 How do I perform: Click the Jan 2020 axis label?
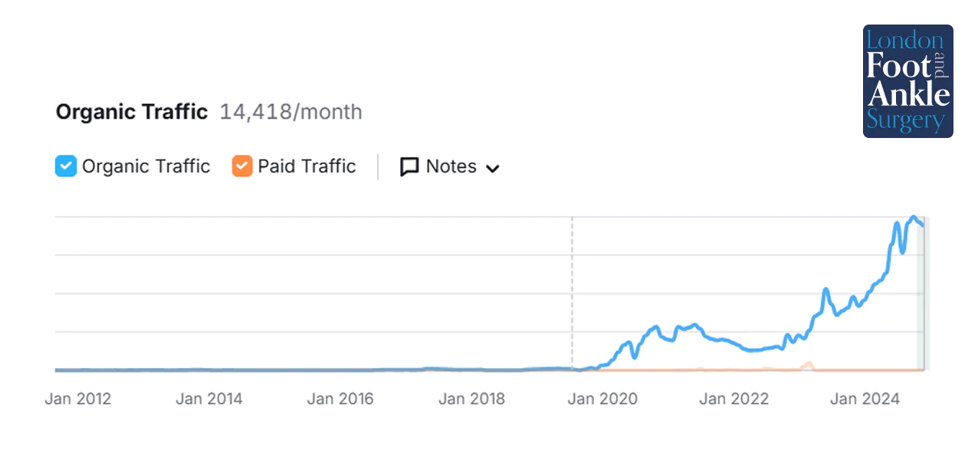pyautogui.click(x=603, y=399)
